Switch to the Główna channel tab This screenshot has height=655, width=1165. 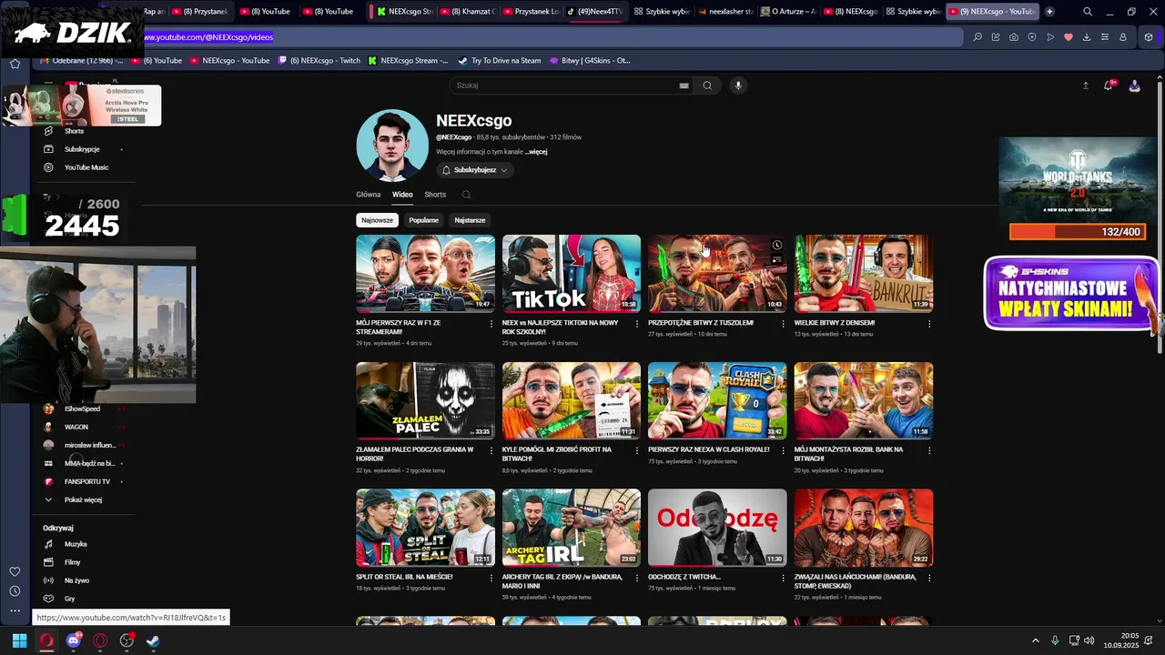[x=369, y=195]
